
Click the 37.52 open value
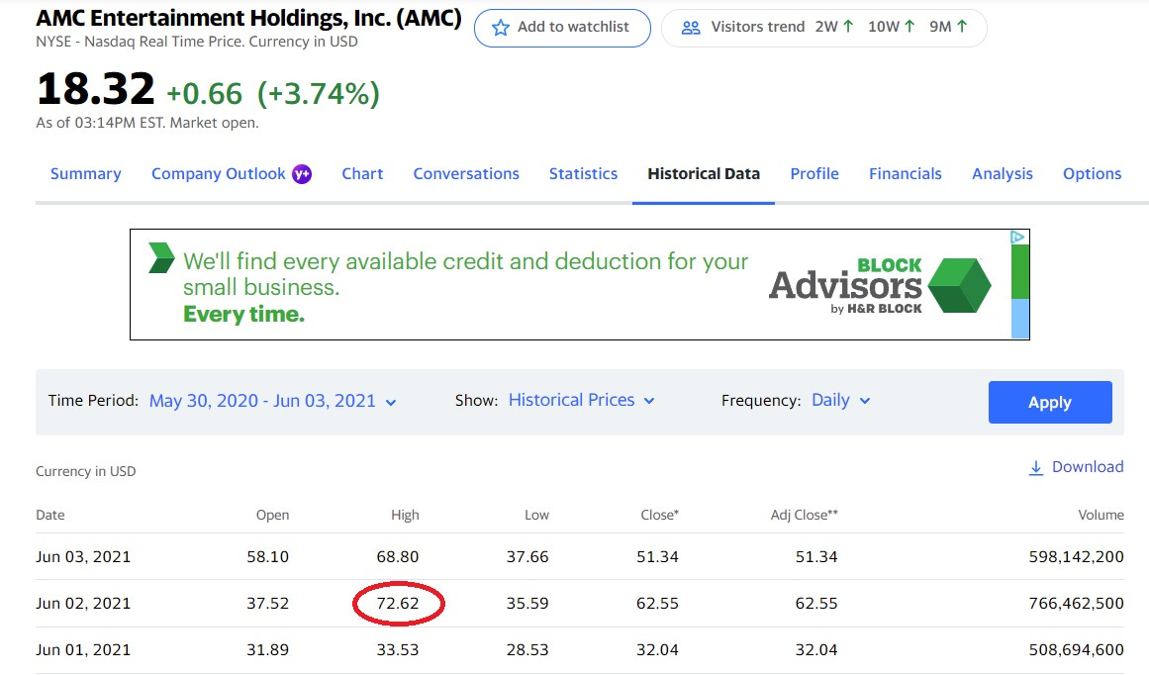tap(268, 604)
